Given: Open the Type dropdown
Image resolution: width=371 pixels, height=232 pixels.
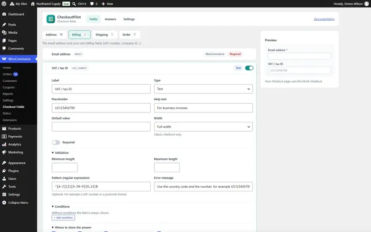Looking at the screenshot, I should [x=203, y=89].
